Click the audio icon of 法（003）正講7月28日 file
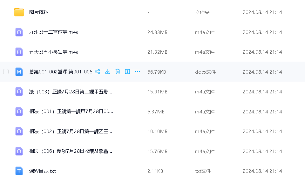The width and height of the screenshot is (305, 189). coord(19,91)
